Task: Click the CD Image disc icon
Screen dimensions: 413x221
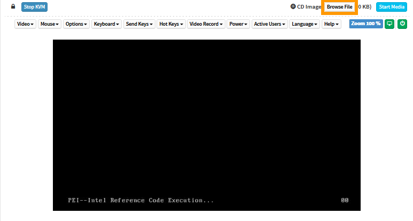Action: [293, 7]
